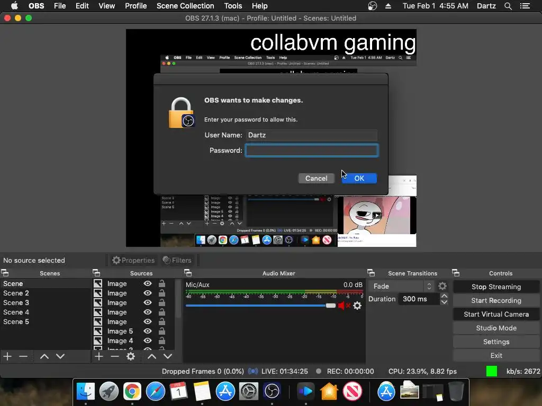Click Start Recording

496,300
